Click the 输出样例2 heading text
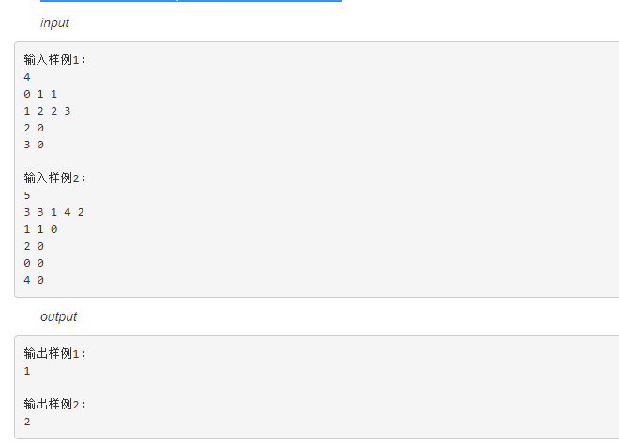This screenshot has height=446, width=619. point(54,405)
